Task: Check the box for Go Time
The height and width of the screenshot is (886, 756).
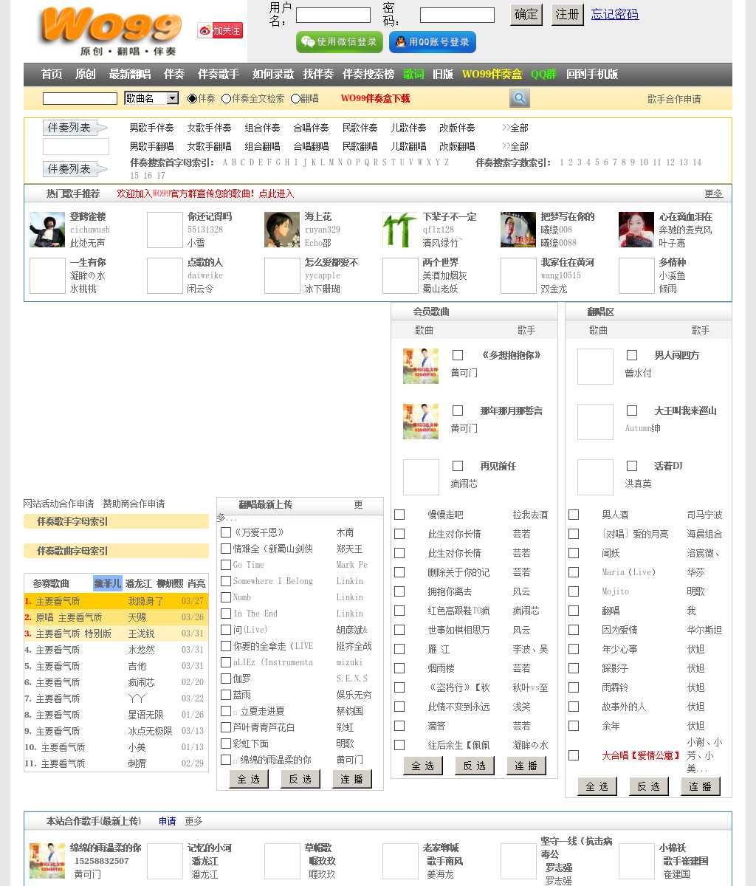Action: (x=226, y=565)
